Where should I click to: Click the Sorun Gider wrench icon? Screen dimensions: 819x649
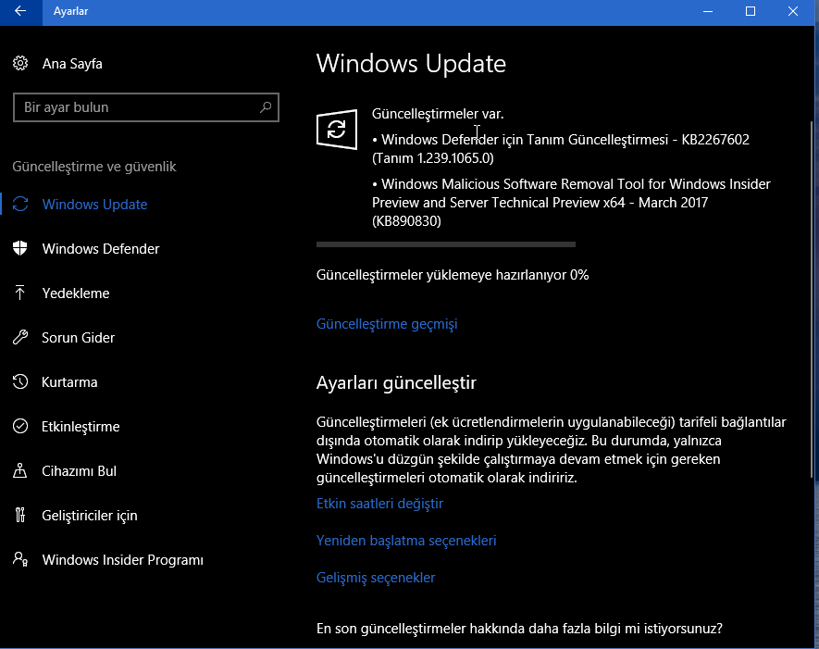[x=19, y=337]
